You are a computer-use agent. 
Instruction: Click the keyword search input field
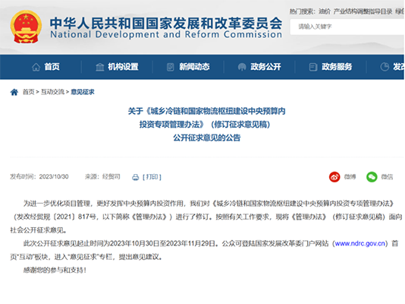(347, 27)
